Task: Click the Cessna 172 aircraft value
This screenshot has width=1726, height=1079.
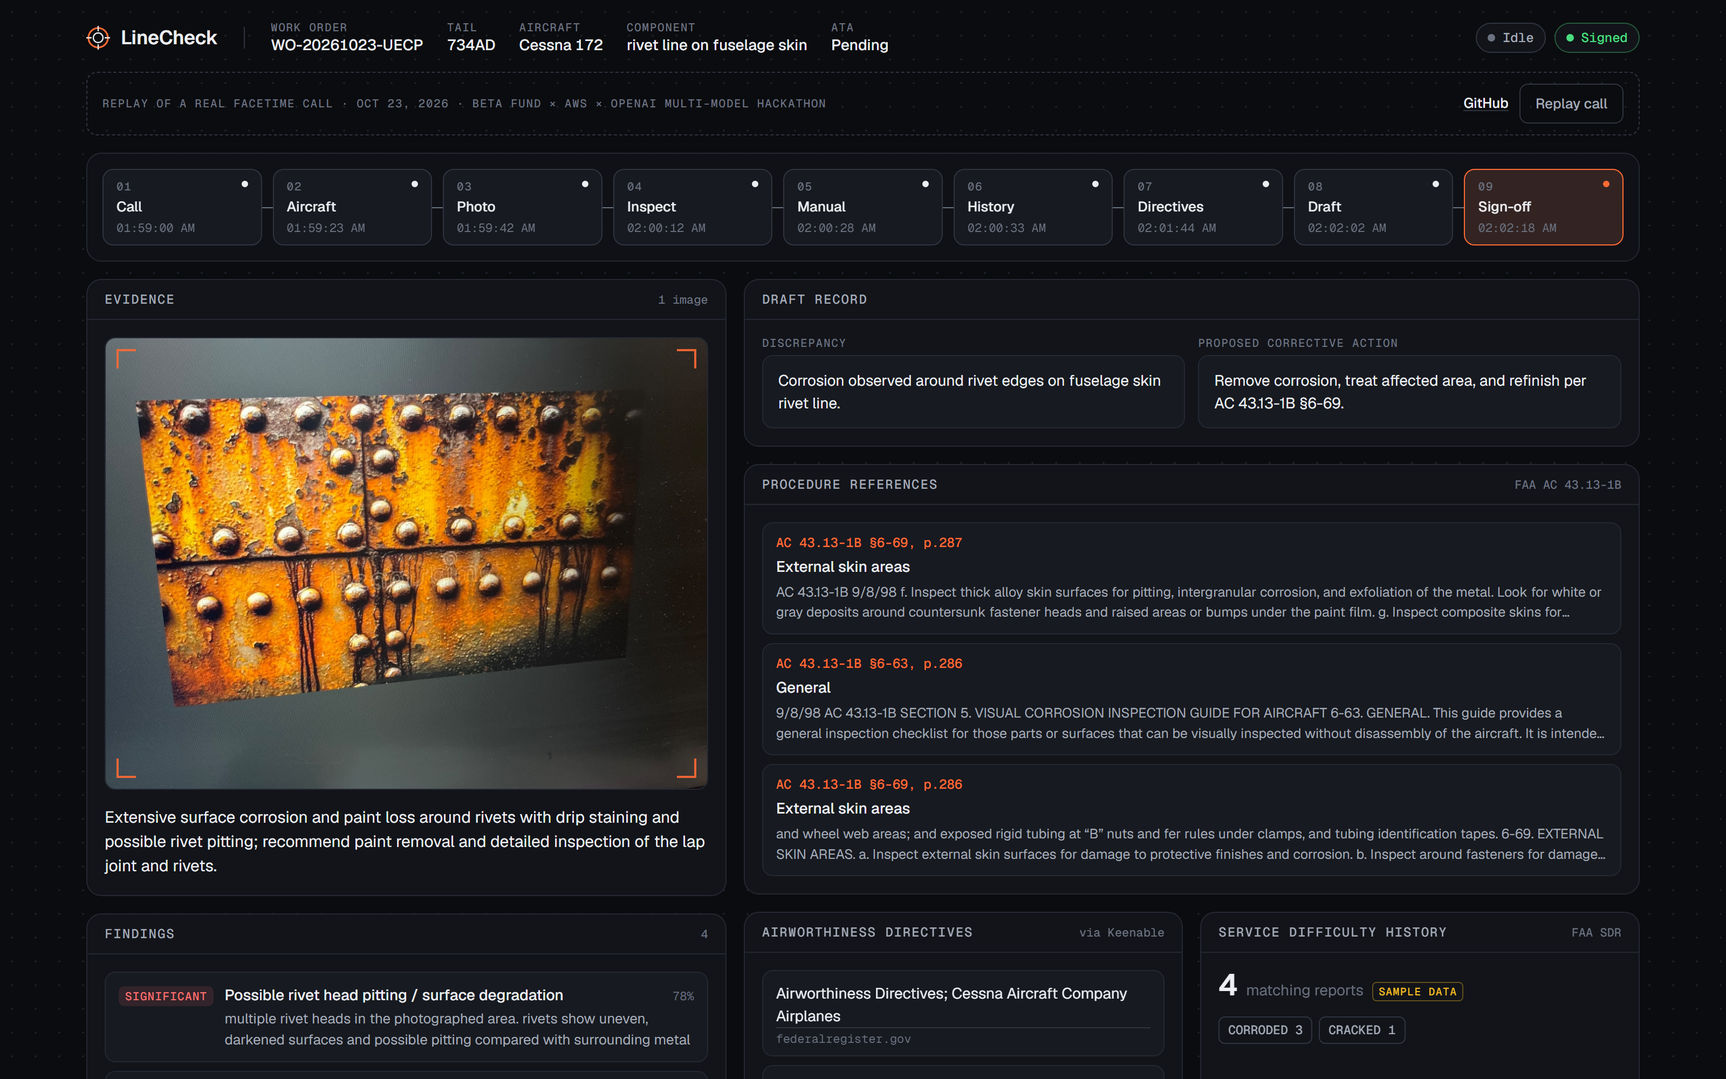Action: coord(560,45)
